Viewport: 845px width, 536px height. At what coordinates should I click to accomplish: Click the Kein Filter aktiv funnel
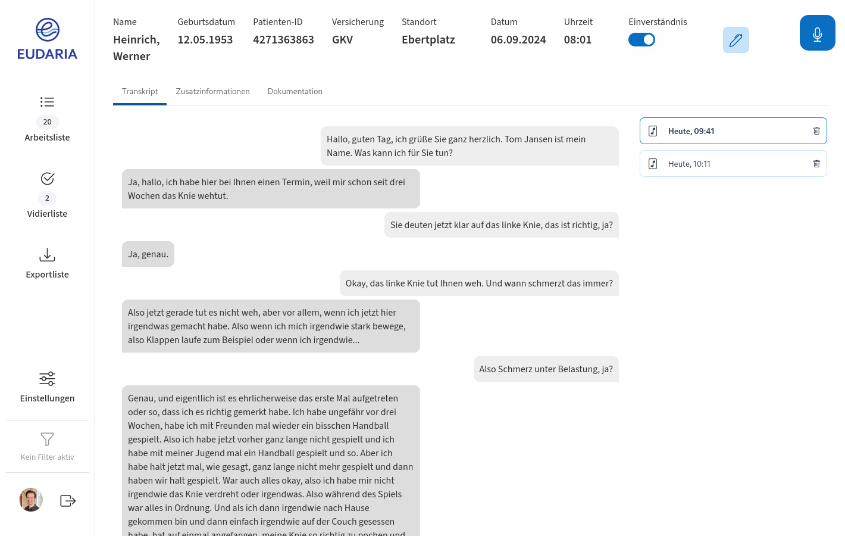pyautogui.click(x=47, y=440)
